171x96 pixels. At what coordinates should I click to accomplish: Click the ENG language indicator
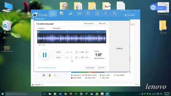click(161, 94)
